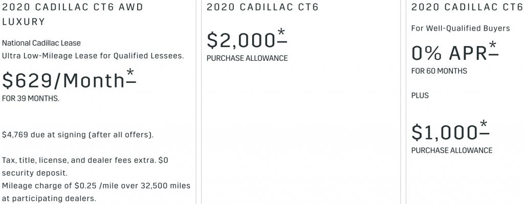524x204 pixels.
Task: Select the middle 2020 Cadillac CT6 heading
Action: click(263, 7)
